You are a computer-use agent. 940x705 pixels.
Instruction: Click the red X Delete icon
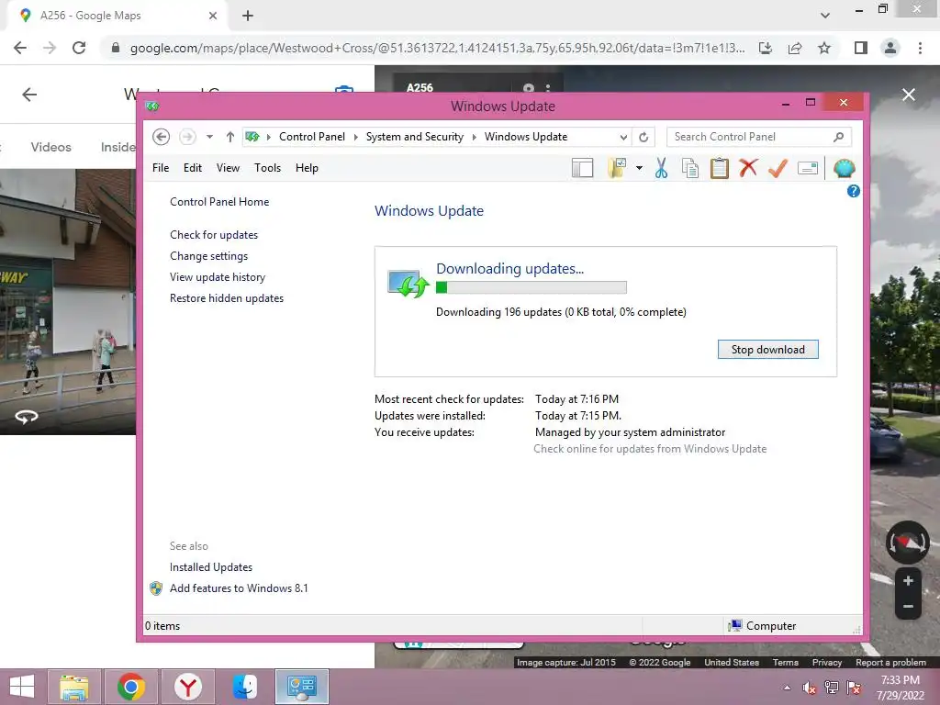748,168
